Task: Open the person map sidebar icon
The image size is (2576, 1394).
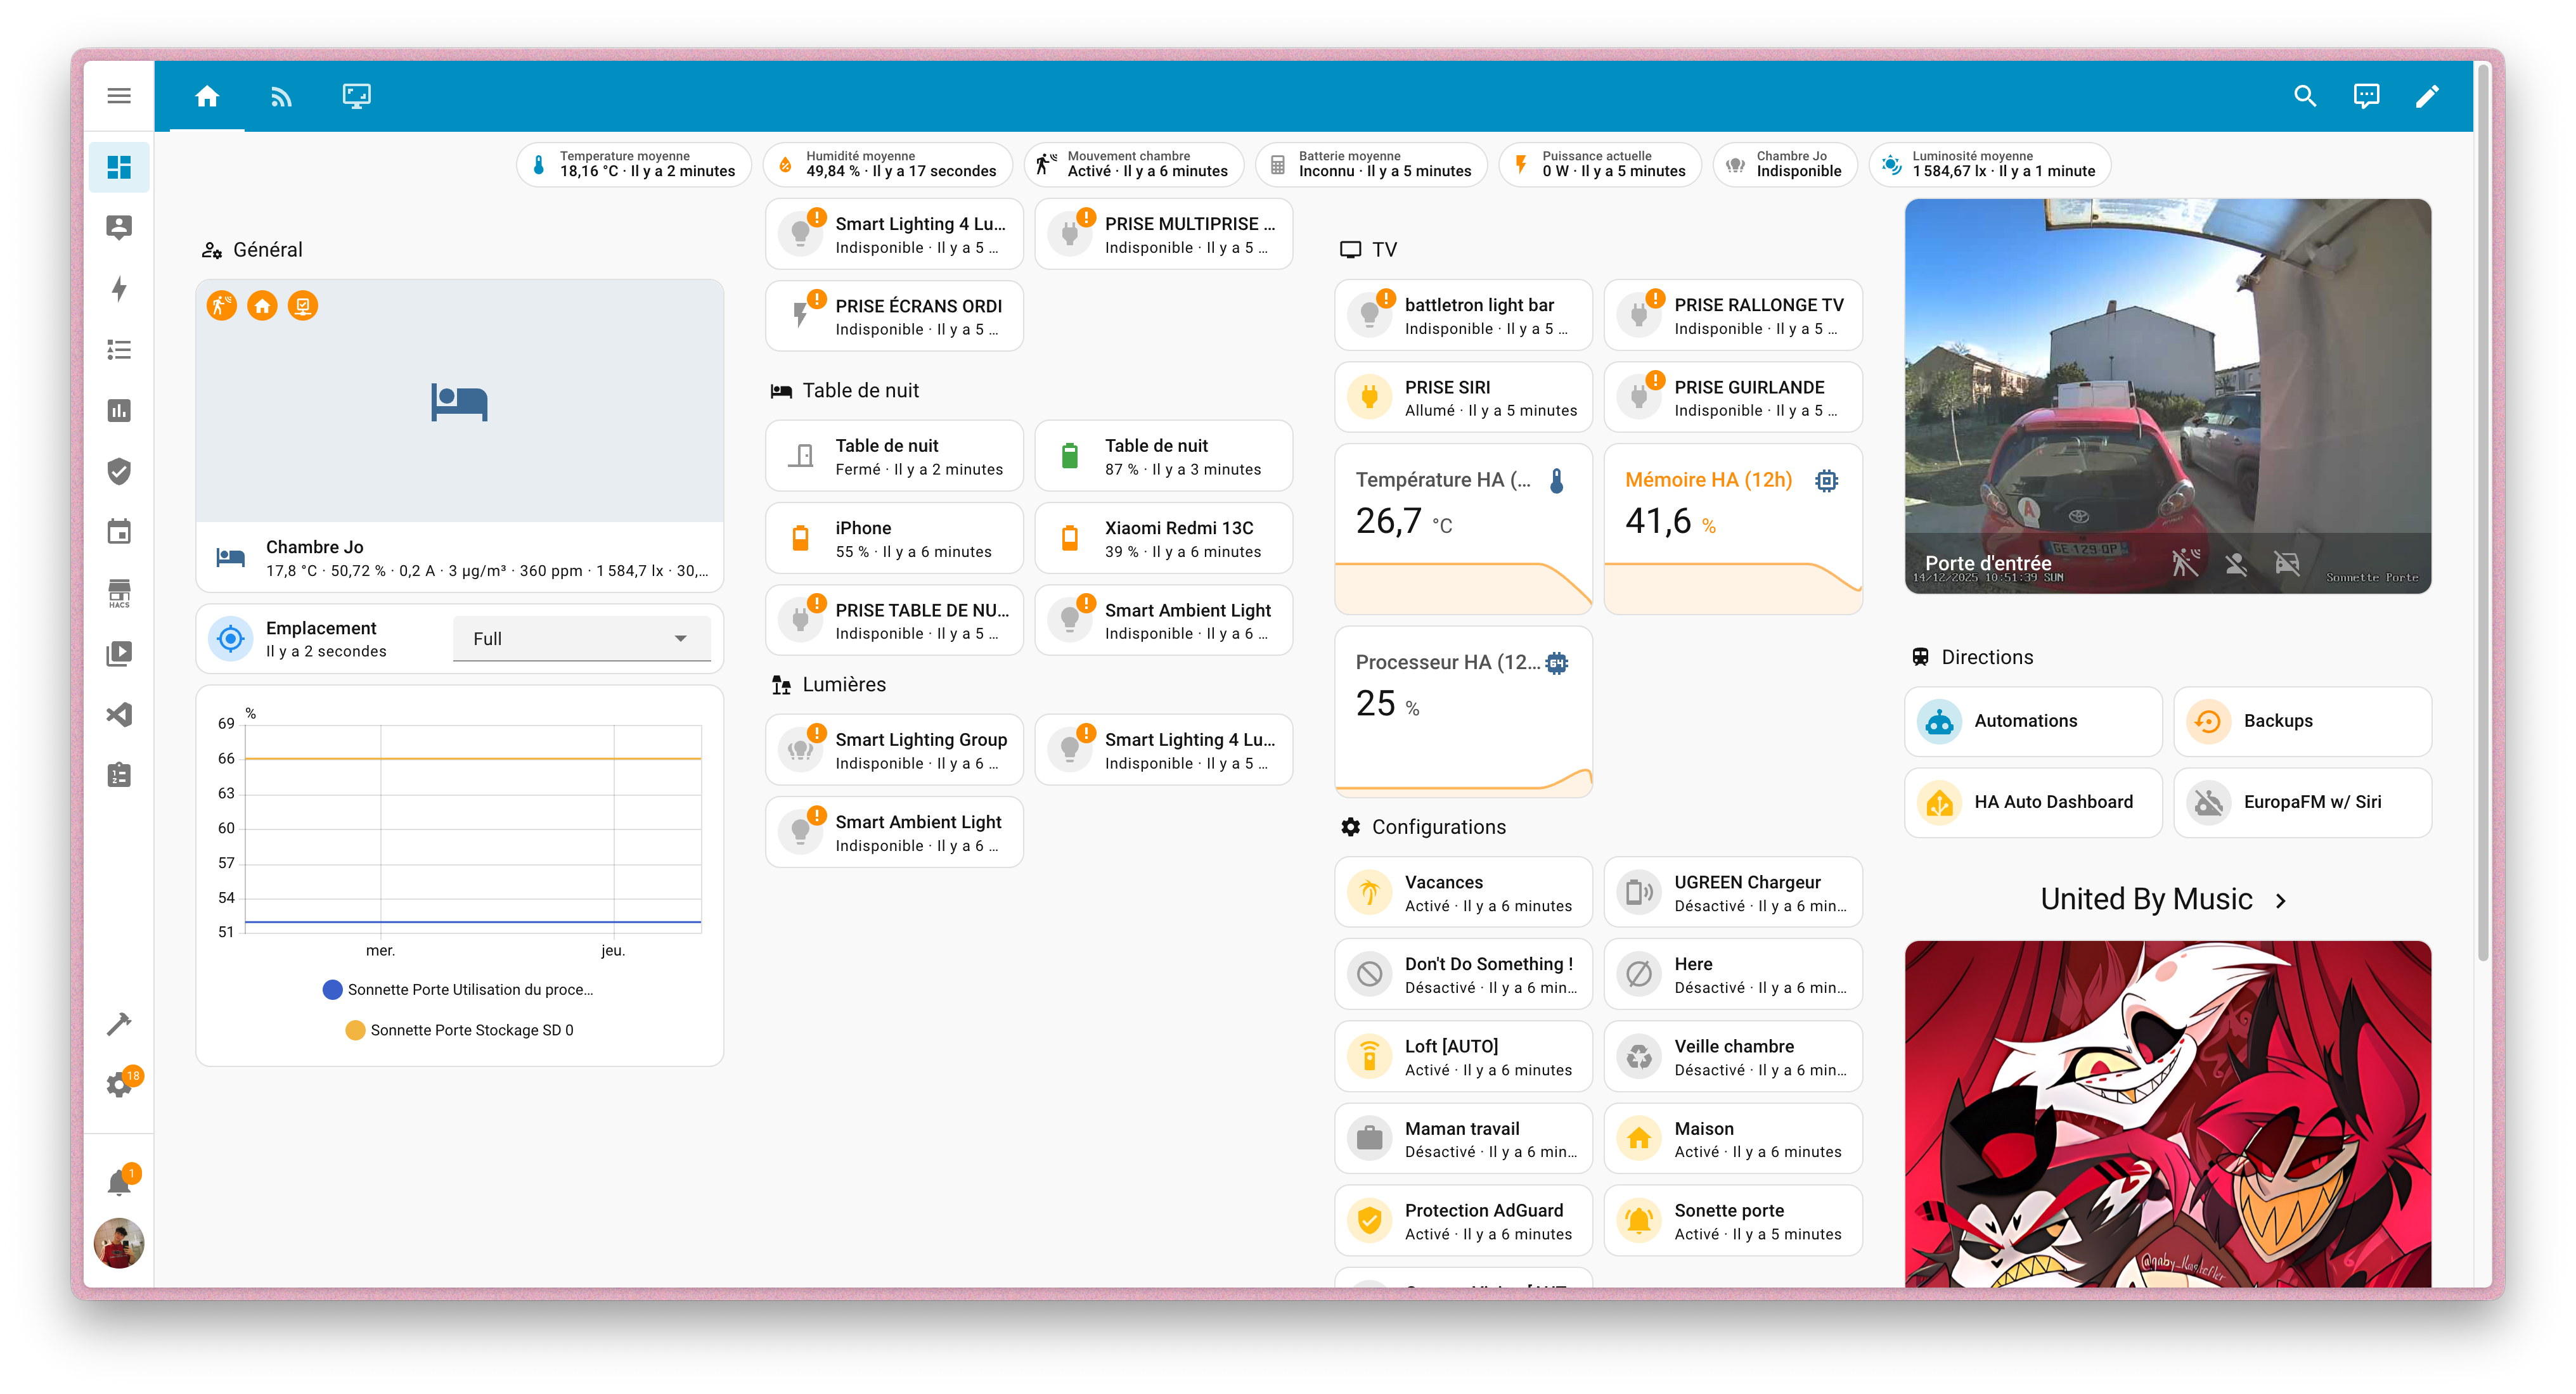Action: [x=119, y=228]
